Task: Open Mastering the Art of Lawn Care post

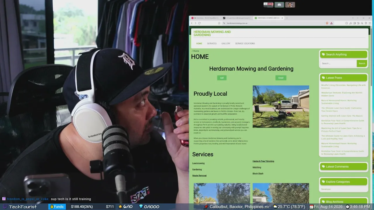Action: tap(341, 129)
